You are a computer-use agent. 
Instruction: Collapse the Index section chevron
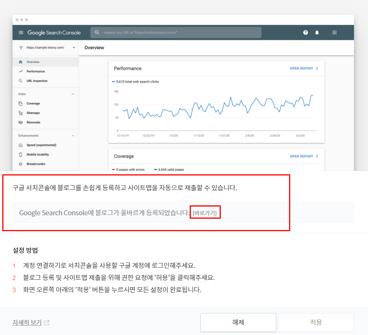pos(73,94)
